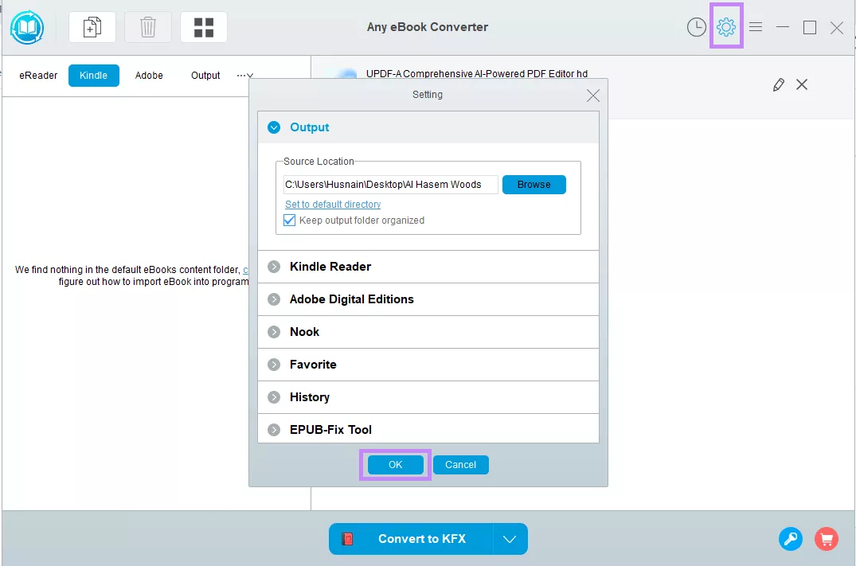856x566 pixels.
Task: Select the eReader tab
Action: coord(37,75)
